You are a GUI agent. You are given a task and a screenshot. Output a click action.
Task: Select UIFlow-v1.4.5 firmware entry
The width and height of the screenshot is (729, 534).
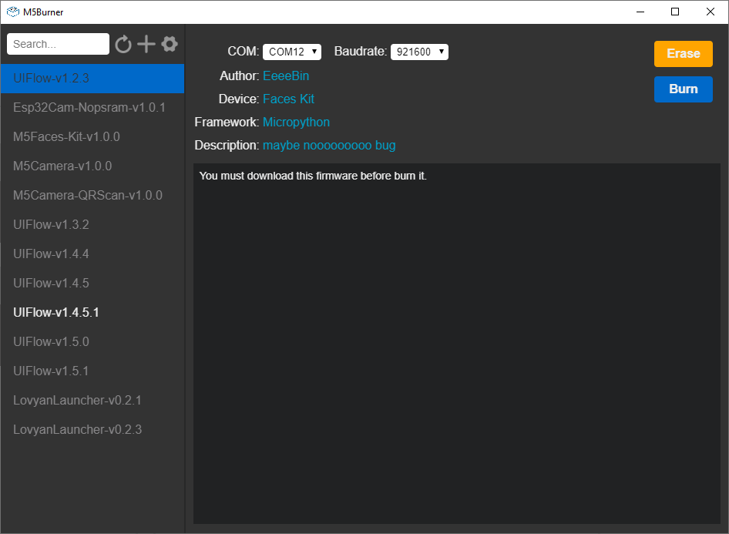(92, 283)
